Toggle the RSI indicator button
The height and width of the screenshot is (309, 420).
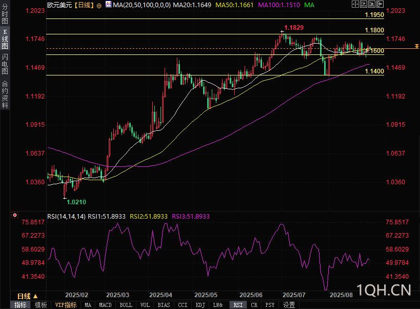click(238, 305)
